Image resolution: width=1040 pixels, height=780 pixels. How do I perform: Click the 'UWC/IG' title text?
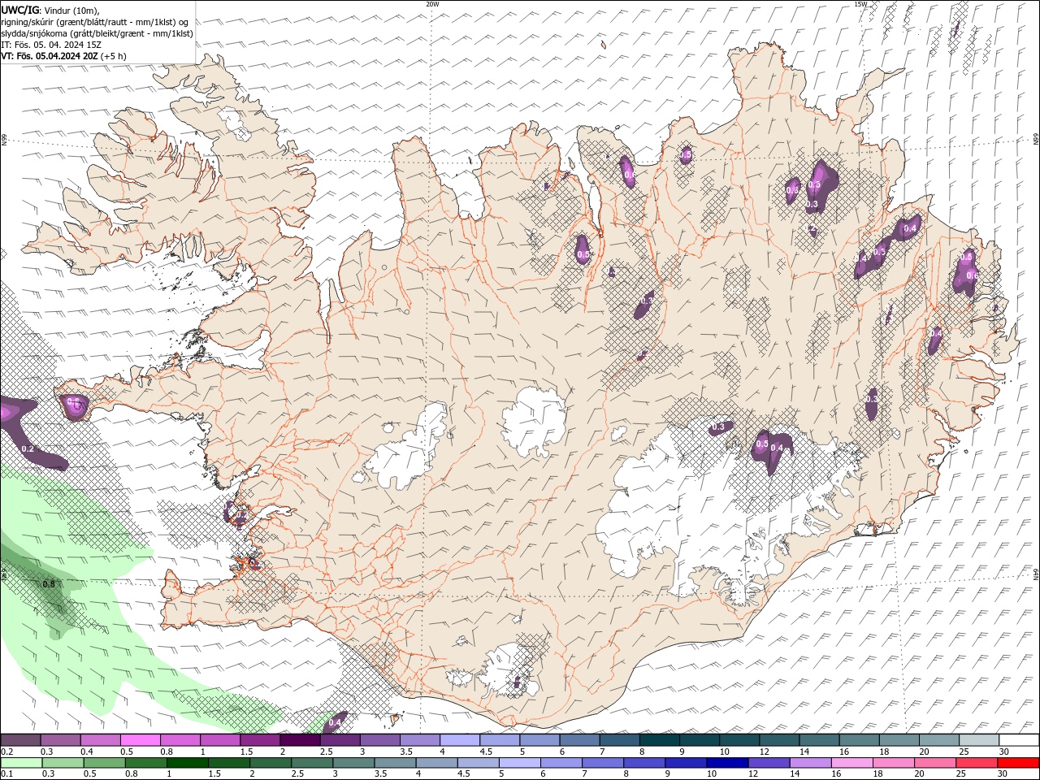19,10
